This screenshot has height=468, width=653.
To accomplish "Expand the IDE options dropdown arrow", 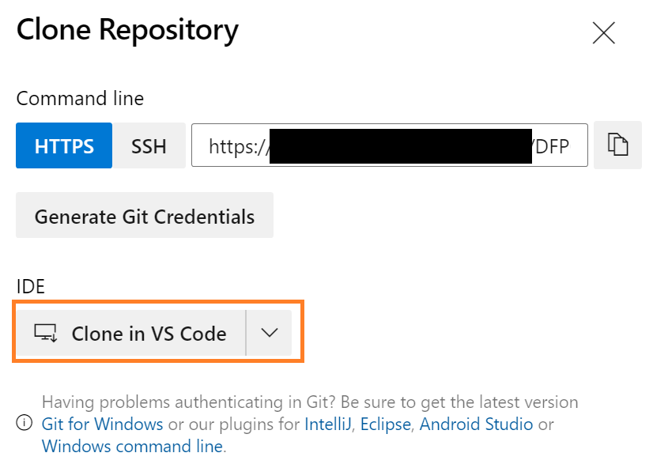I will [x=269, y=333].
